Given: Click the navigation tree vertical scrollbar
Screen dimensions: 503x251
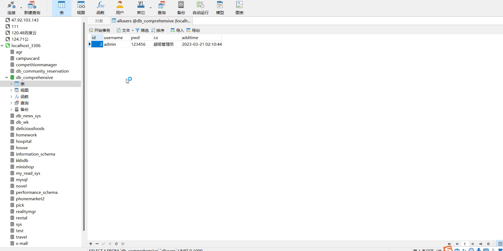Looking at the screenshot, I should click(84, 126).
